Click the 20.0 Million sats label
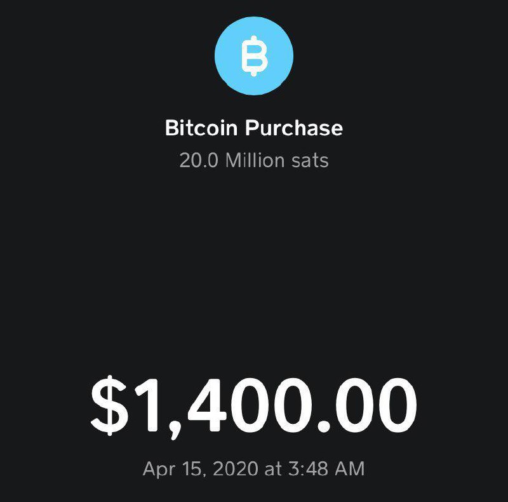Viewport: 508px width, 502px height. (x=254, y=160)
